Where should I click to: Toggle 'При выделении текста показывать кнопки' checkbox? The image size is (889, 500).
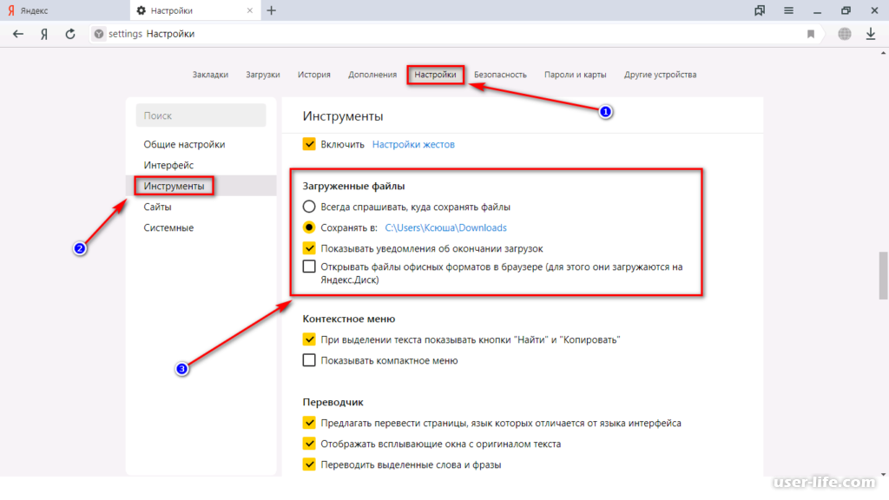309,339
